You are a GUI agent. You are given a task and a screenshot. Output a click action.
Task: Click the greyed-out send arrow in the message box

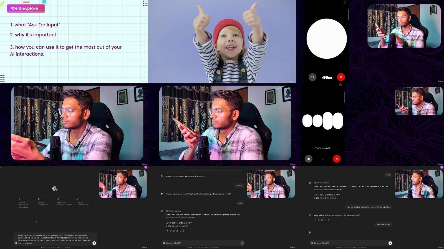242,243
